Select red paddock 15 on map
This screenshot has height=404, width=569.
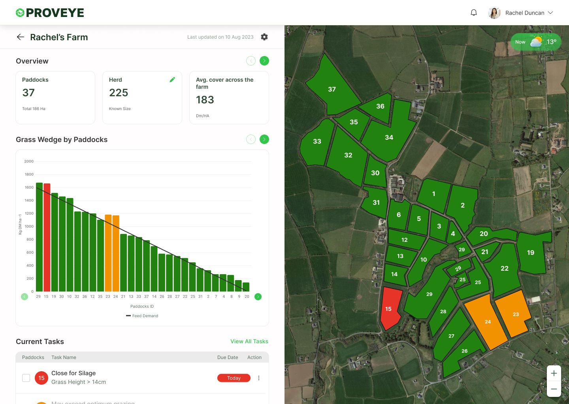(x=390, y=308)
